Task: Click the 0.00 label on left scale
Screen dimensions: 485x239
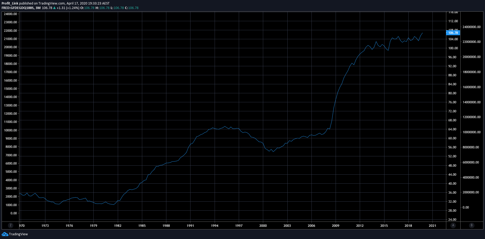Action: [x=14, y=213]
